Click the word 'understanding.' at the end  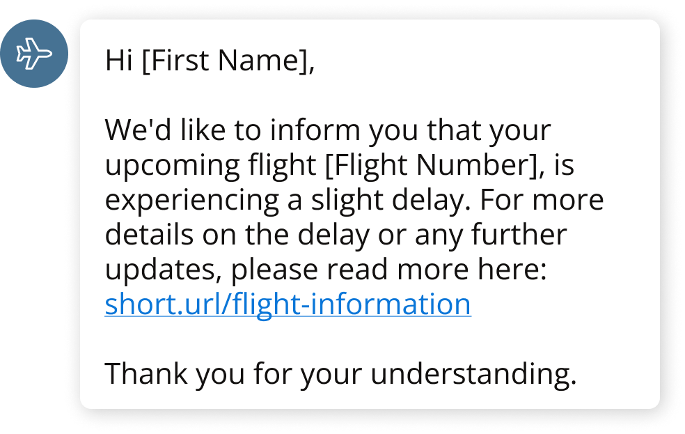pos(473,374)
